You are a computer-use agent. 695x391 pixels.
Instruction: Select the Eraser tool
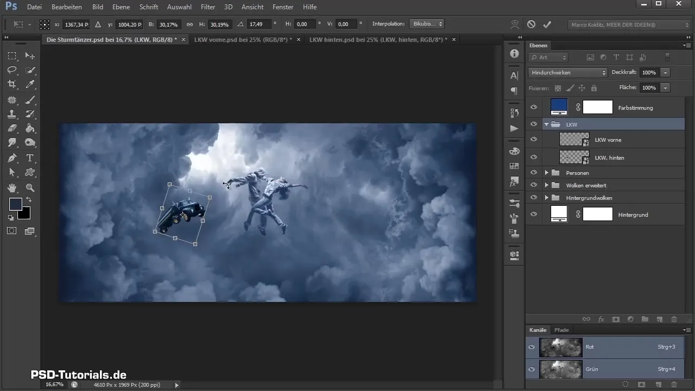click(x=12, y=128)
